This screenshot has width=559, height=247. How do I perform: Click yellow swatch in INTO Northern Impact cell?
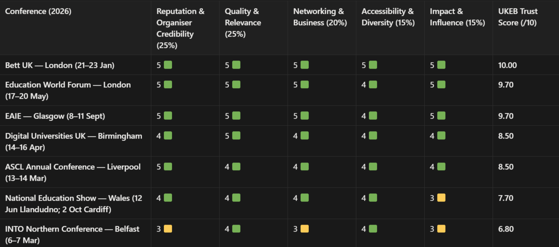coord(441,229)
